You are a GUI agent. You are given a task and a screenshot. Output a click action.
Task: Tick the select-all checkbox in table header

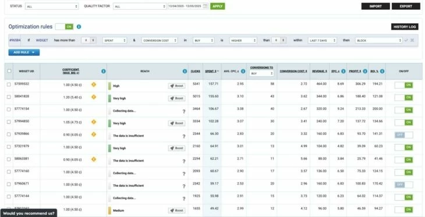pyautogui.click(x=9, y=71)
